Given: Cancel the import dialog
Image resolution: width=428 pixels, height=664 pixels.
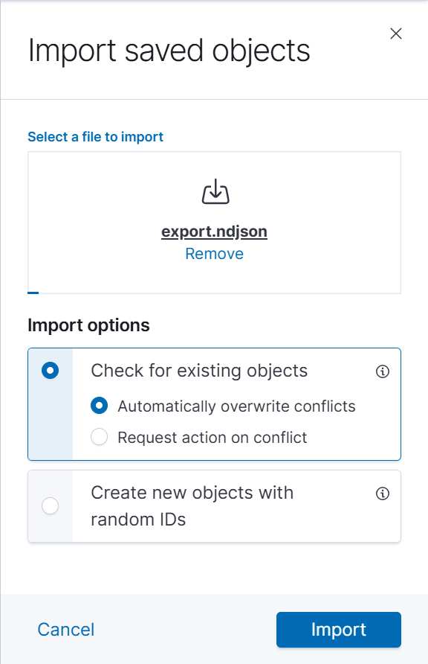Looking at the screenshot, I should coord(66,629).
